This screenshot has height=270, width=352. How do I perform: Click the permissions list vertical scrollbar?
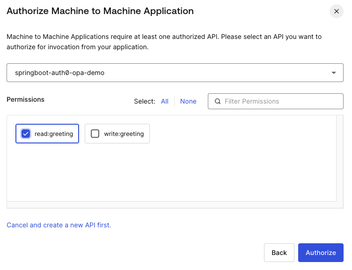pos(340,158)
